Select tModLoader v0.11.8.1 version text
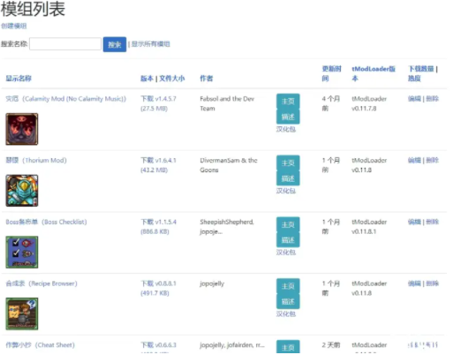This screenshot has width=476, height=355. click(369, 227)
